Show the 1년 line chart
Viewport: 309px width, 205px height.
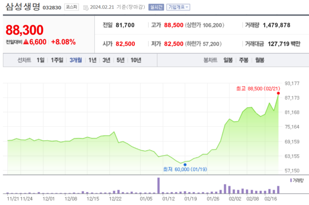(x=93, y=60)
